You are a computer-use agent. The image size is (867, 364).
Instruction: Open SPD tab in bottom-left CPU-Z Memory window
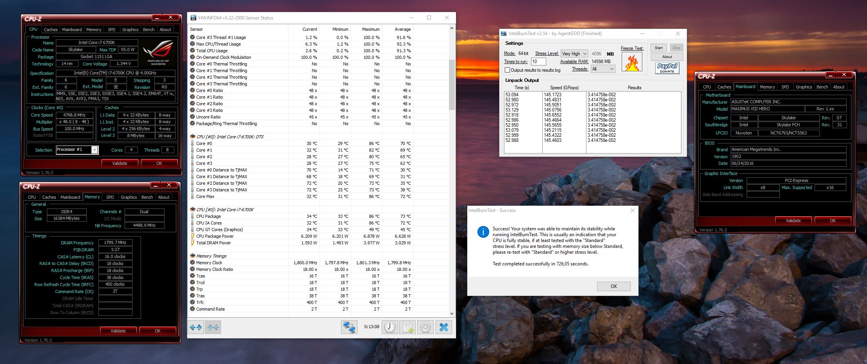pyautogui.click(x=110, y=197)
